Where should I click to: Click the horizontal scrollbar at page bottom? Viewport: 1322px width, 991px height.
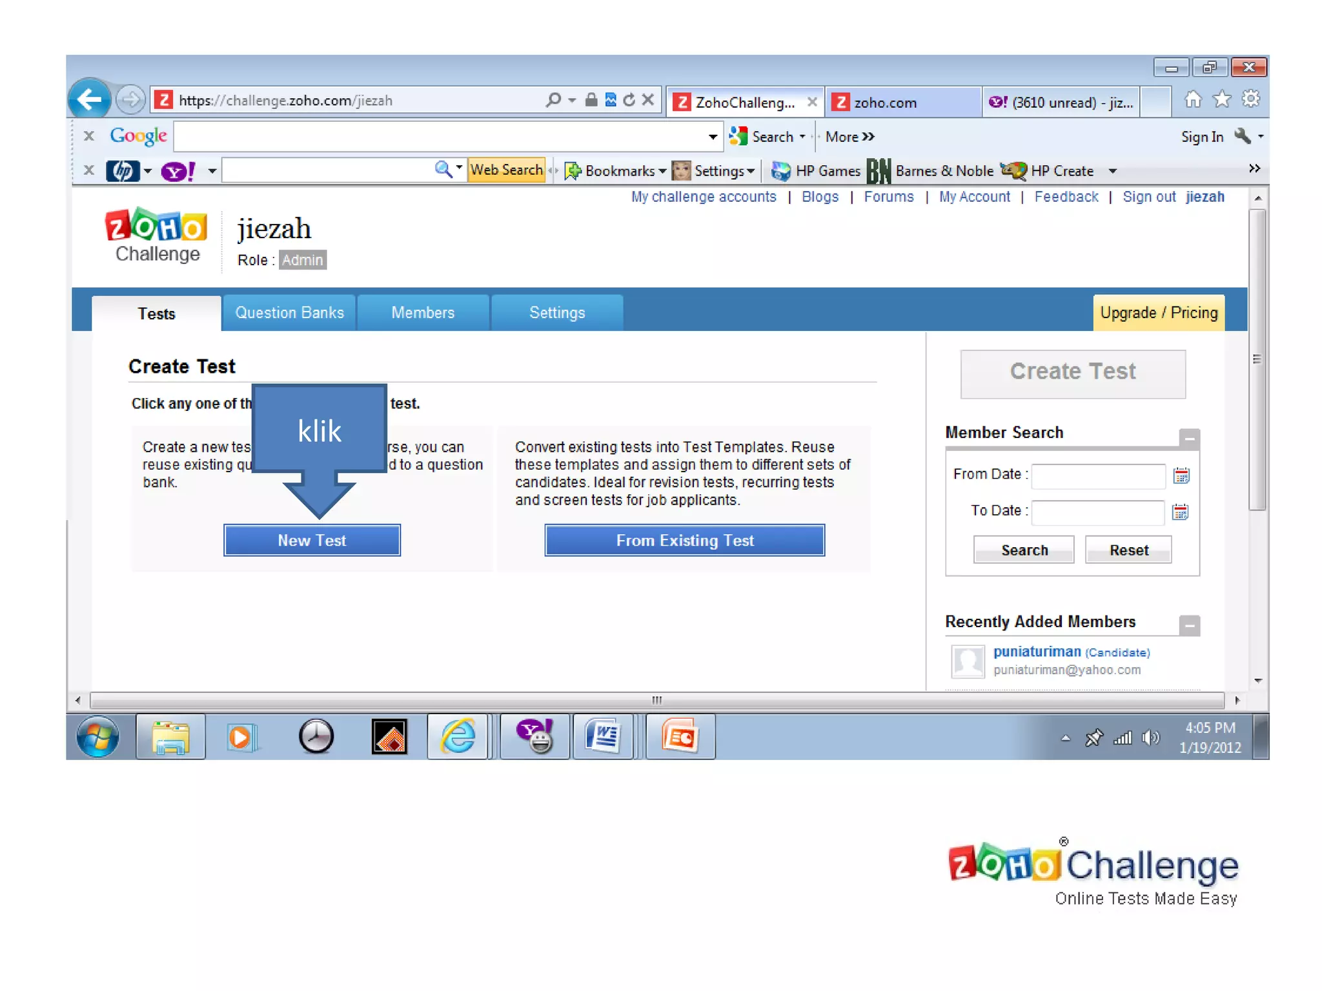(x=656, y=700)
